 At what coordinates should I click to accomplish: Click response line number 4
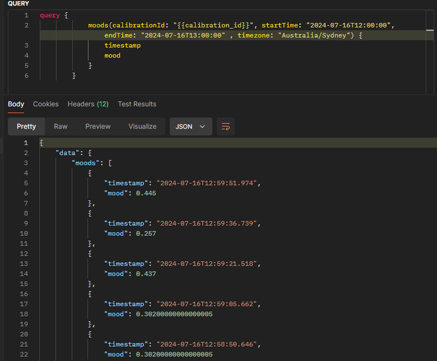(26, 173)
